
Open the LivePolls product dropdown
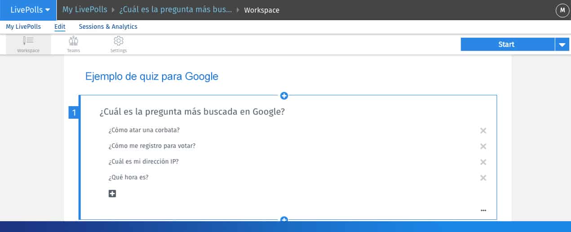point(28,10)
